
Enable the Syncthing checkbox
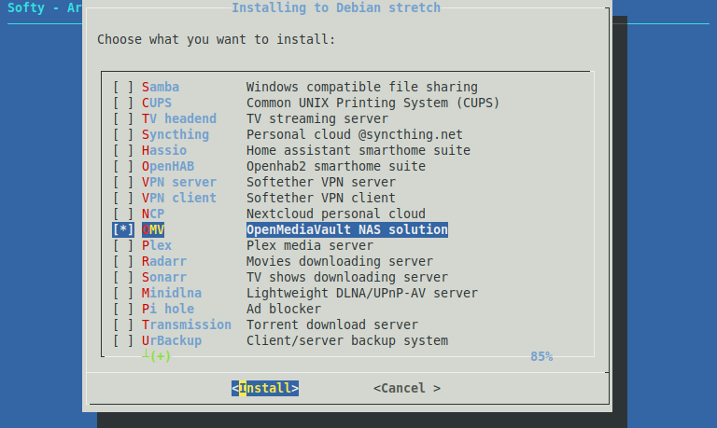pyautogui.click(x=123, y=134)
